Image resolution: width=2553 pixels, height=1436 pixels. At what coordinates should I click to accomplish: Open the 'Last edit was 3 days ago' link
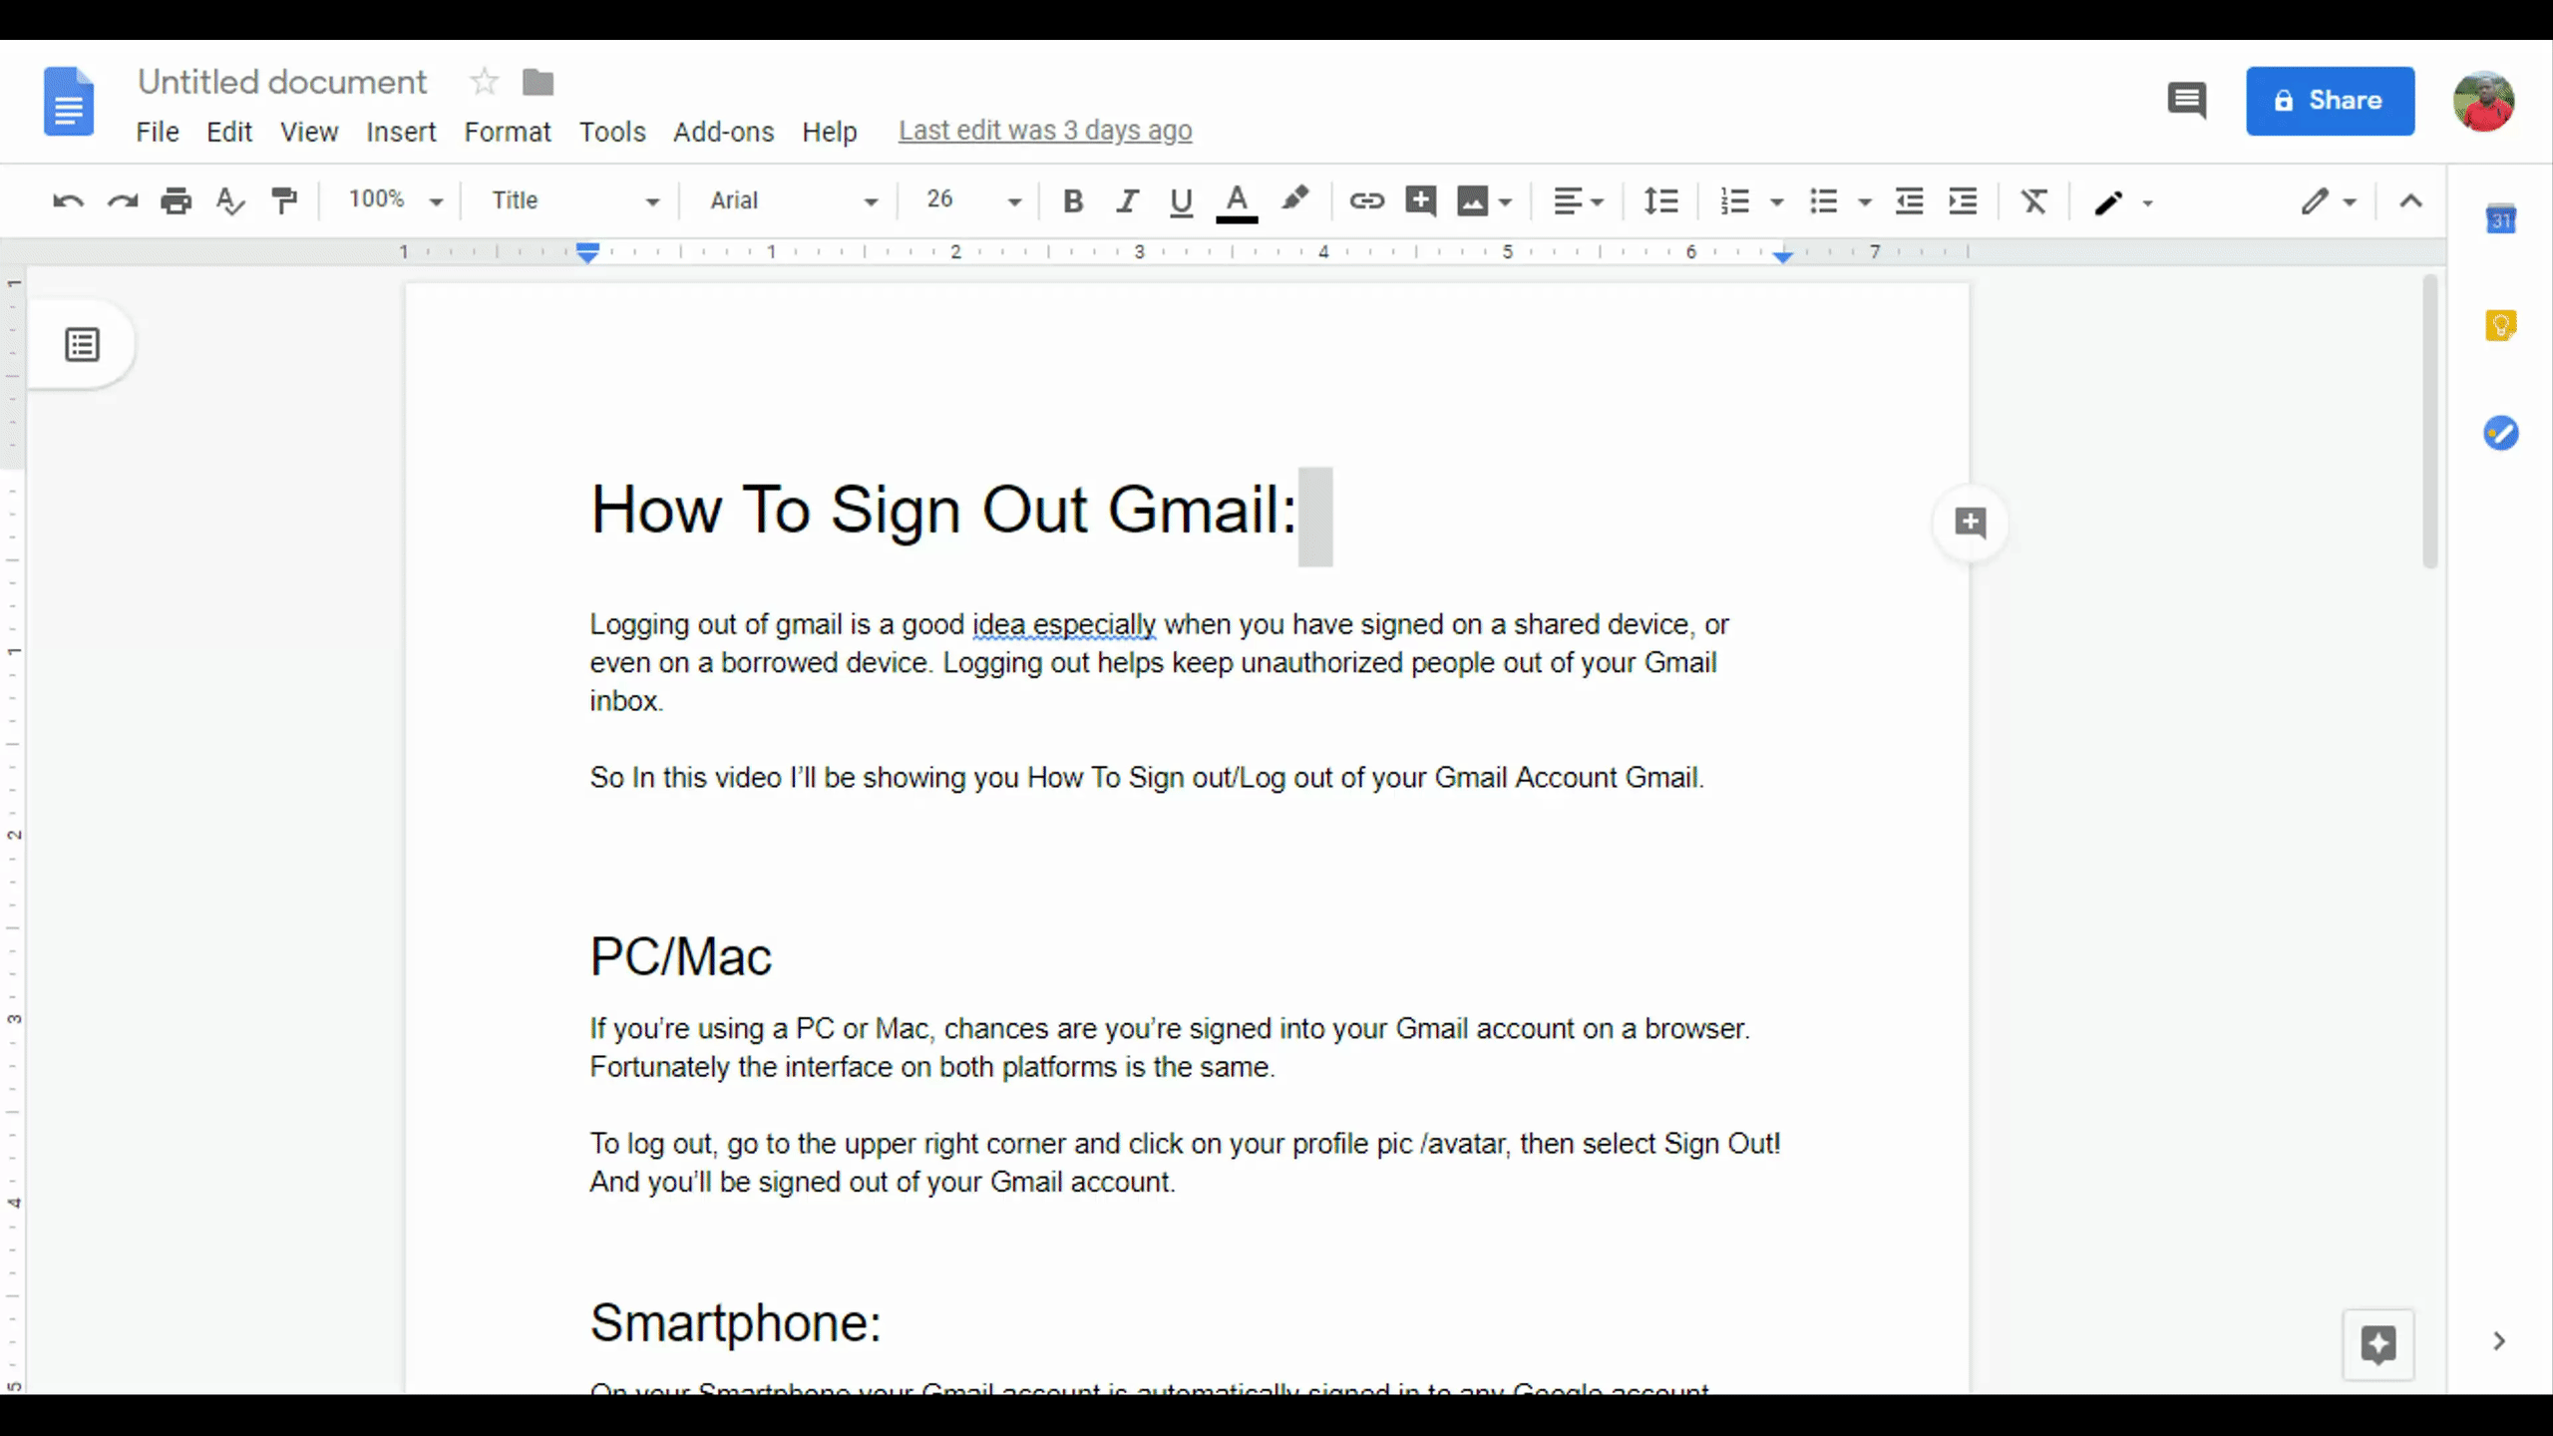pyautogui.click(x=1044, y=131)
